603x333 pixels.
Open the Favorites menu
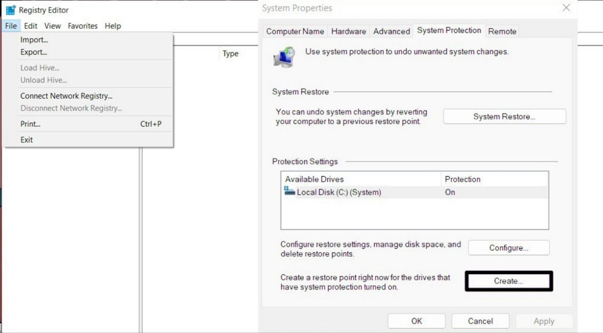click(82, 26)
